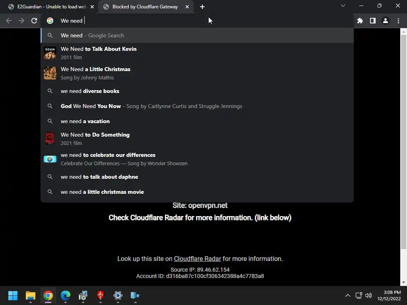Click the Kevin film poster thumbnail

click(50, 53)
